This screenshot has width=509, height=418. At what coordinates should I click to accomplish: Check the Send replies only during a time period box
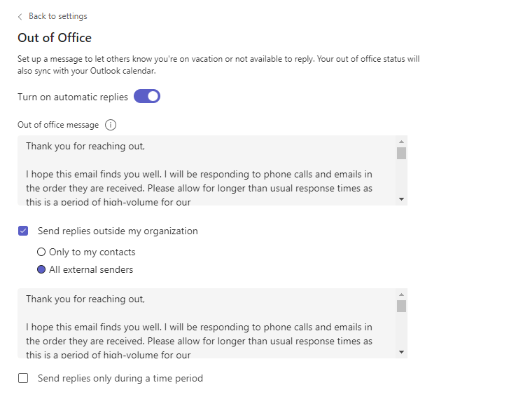pos(23,378)
